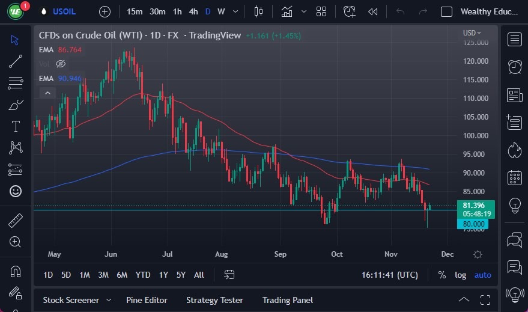Open the Strategy Tester tab
This screenshot has width=528, height=312.
pos(214,300)
